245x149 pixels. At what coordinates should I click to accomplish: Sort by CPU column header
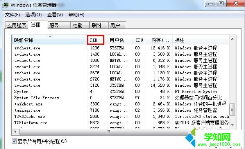[139, 40]
